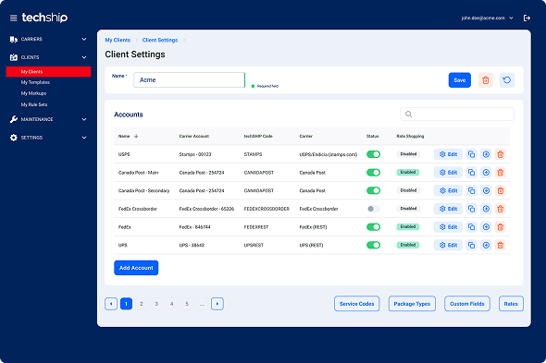This screenshot has width=546, height=363.
Task: Click the Add Account button
Action: [136, 268]
